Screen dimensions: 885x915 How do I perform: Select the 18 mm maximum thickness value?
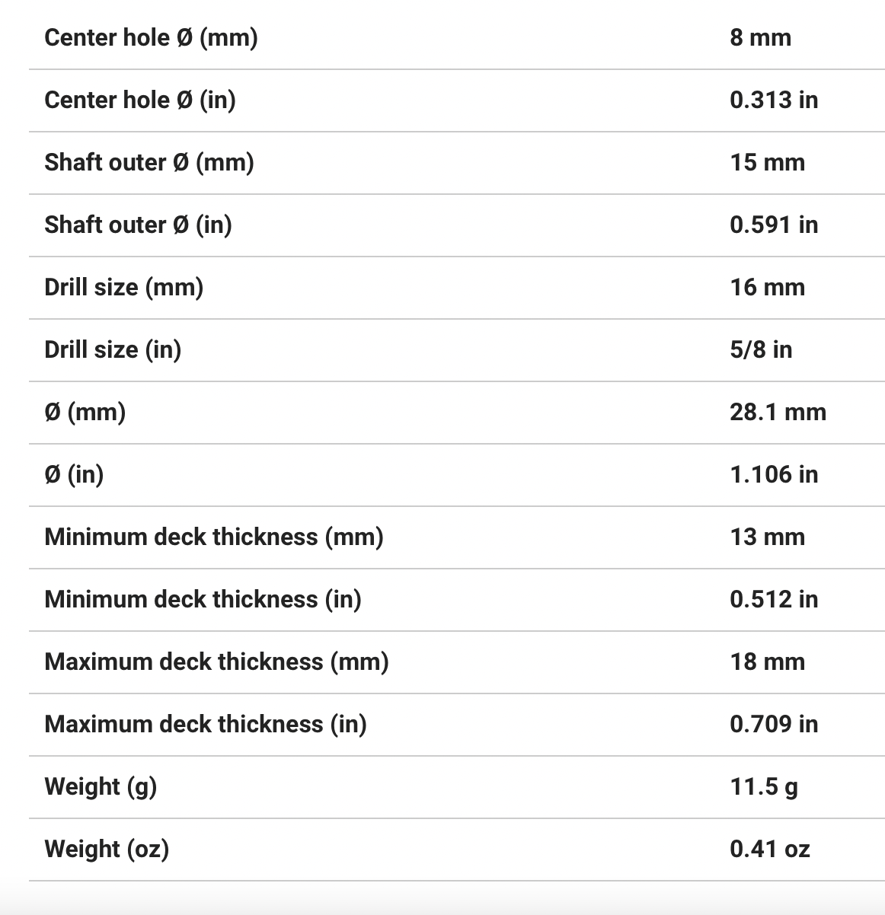767,662
